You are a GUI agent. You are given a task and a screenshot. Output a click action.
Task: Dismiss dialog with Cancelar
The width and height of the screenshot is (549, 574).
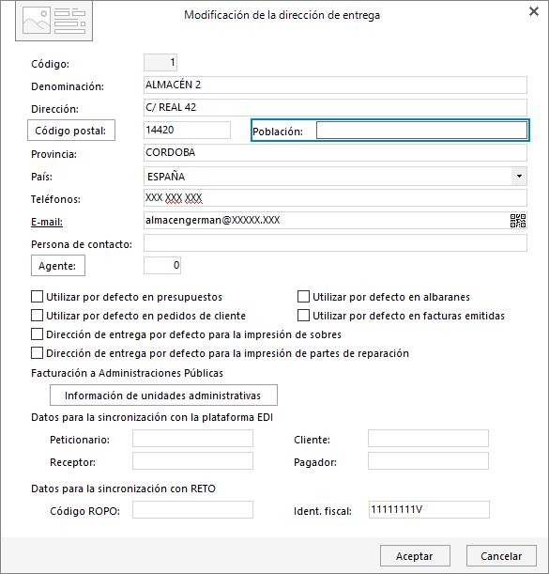point(501,556)
